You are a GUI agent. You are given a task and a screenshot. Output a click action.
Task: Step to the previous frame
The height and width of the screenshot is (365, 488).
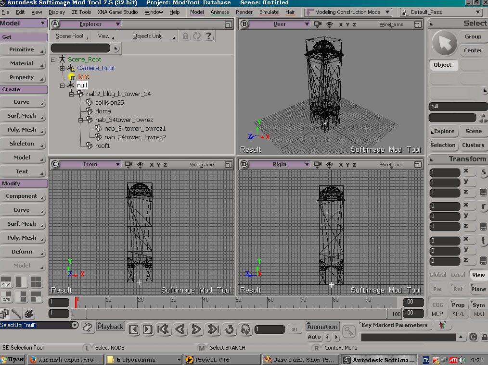click(x=134, y=329)
